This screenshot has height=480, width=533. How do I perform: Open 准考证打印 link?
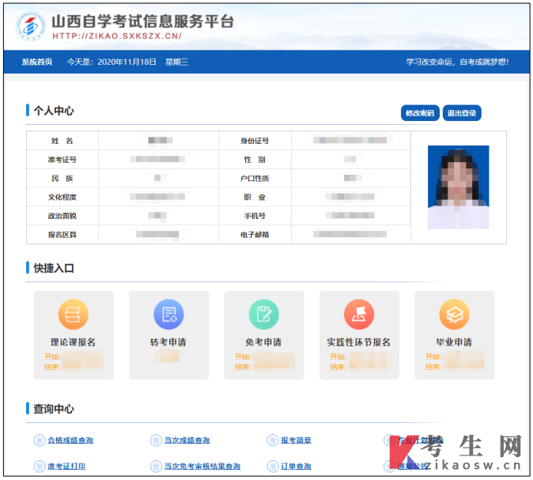click(66, 466)
